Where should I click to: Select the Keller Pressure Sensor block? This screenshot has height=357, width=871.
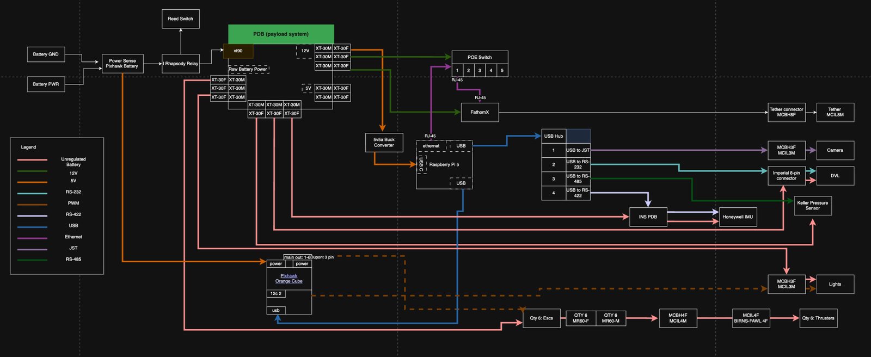813,206
